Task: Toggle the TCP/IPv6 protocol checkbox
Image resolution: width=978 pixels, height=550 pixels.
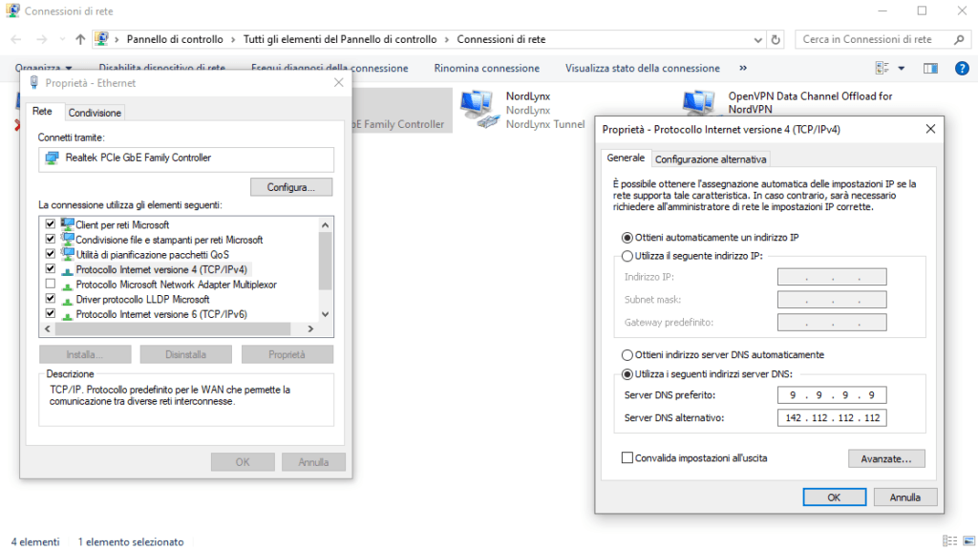Action: click(x=51, y=313)
